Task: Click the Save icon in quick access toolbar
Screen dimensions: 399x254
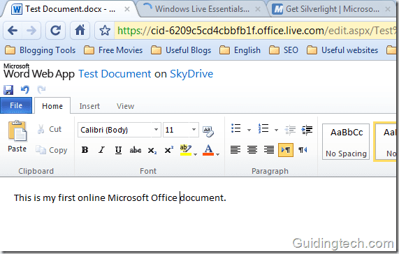Action: click(8, 90)
